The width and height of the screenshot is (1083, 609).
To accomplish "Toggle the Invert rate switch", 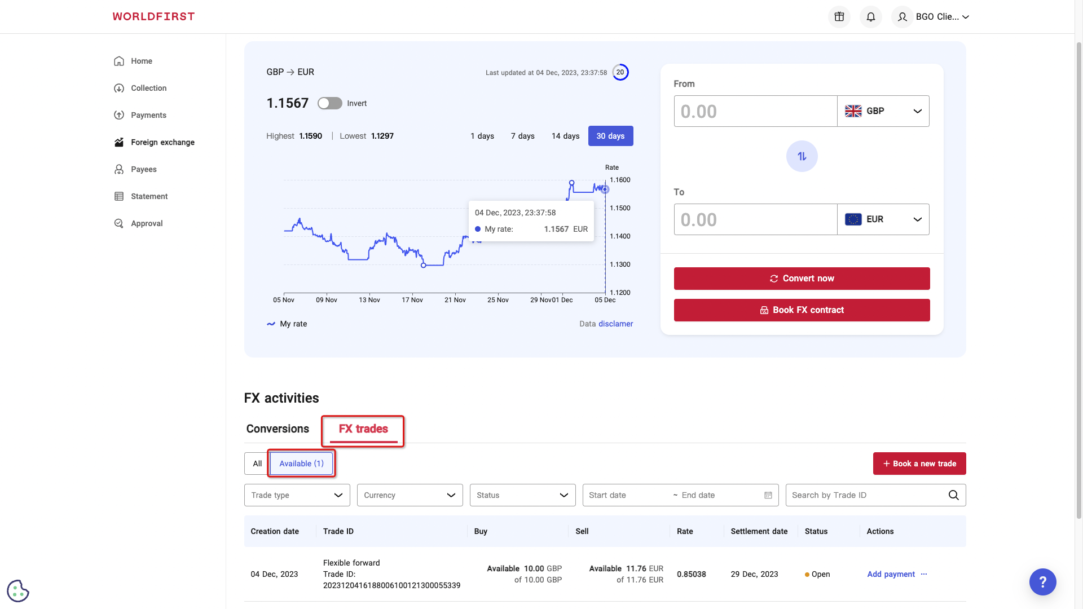I will [329, 103].
